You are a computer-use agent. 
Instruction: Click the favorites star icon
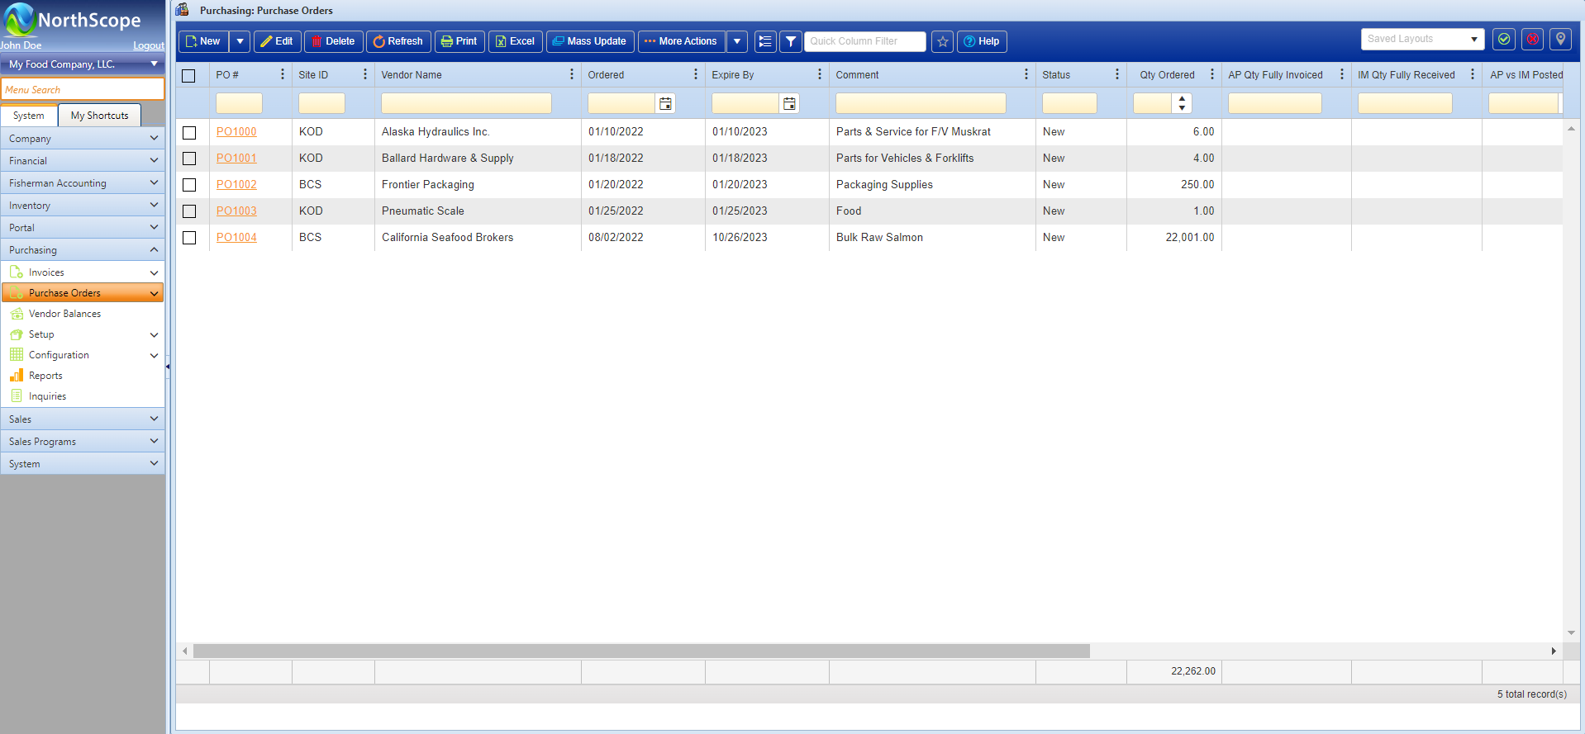click(942, 41)
